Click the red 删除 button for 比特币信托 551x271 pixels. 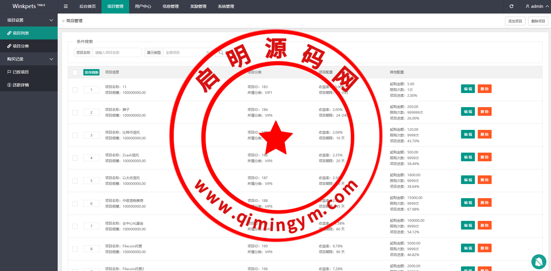pyautogui.click(x=484, y=134)
